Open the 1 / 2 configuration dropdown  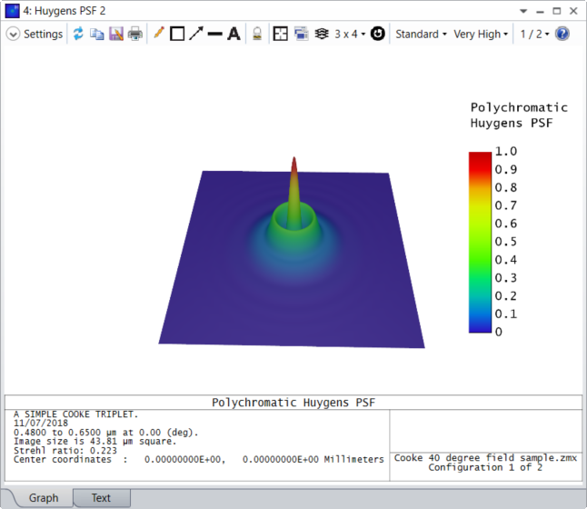click(534, 34)
